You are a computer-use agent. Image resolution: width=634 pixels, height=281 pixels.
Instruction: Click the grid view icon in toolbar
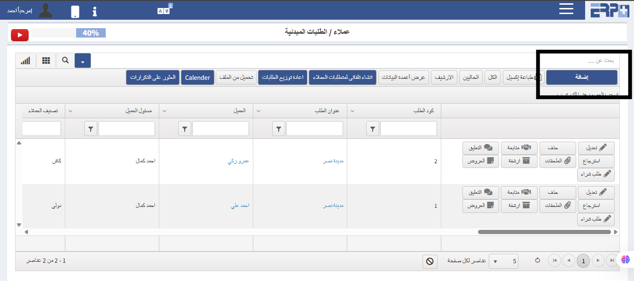(x=45, y=60)
